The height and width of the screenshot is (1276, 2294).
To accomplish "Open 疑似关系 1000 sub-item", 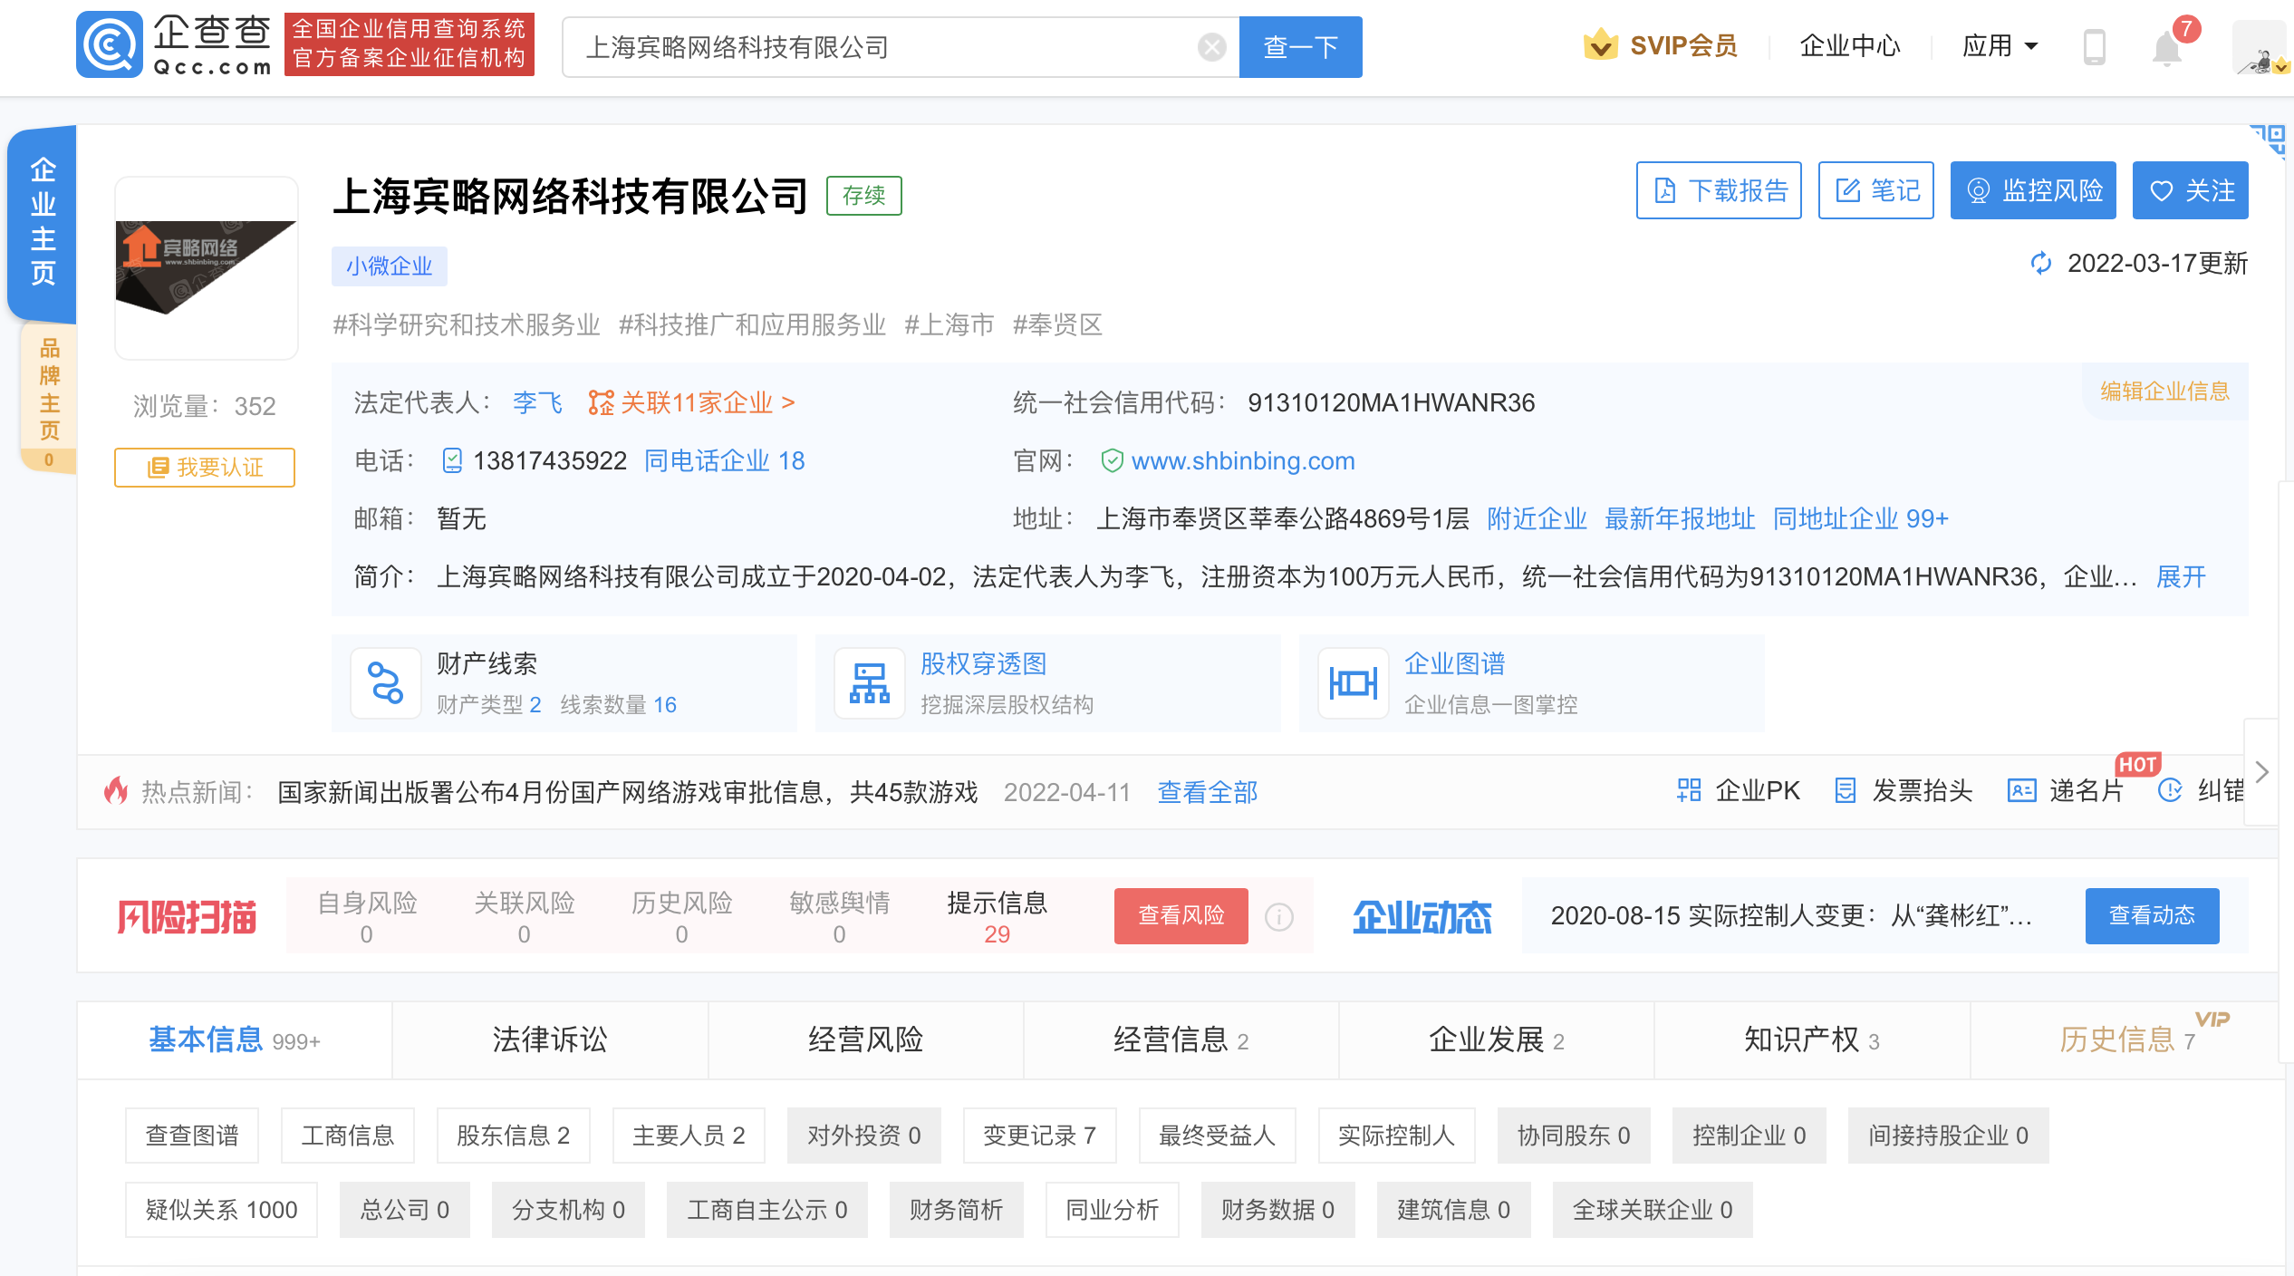I will [x=222, y=1210].
